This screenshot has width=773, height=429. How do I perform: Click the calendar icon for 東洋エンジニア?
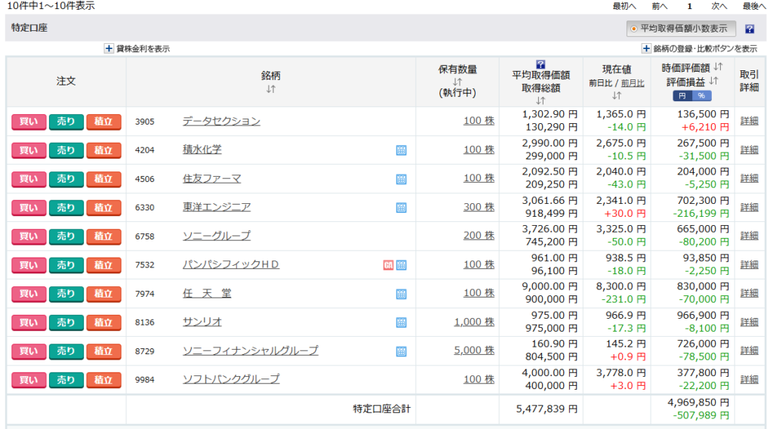coord(401,207)
